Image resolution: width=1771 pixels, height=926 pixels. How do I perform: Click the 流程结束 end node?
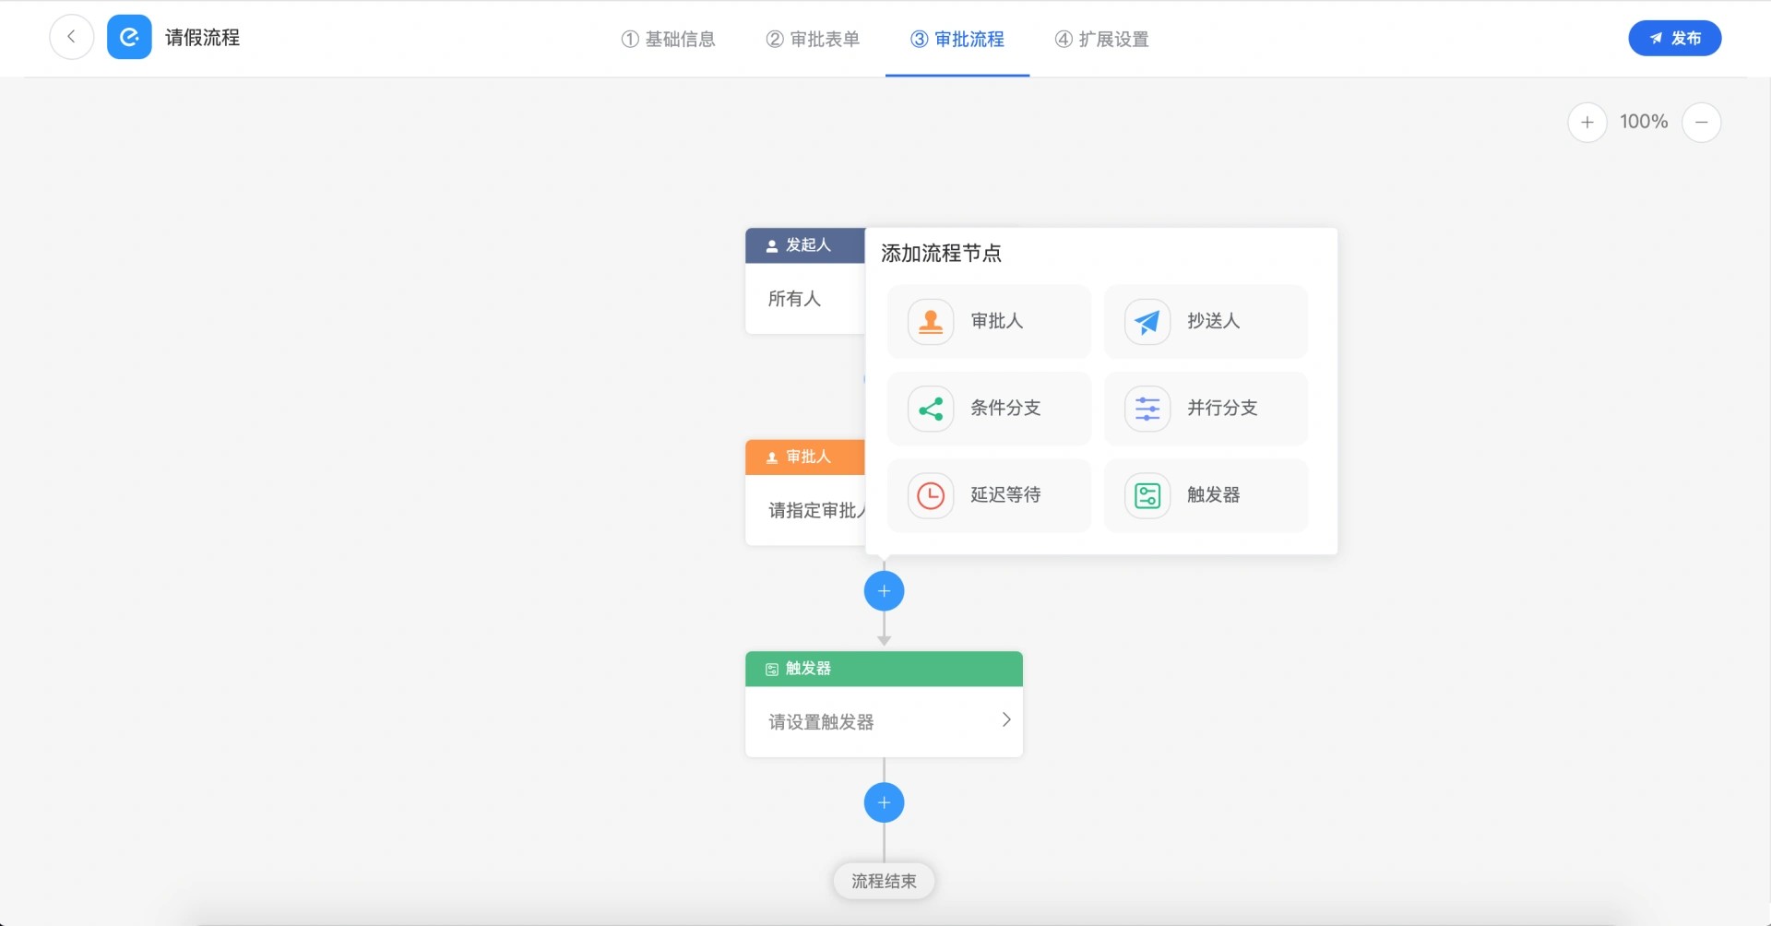pos(884,881)
